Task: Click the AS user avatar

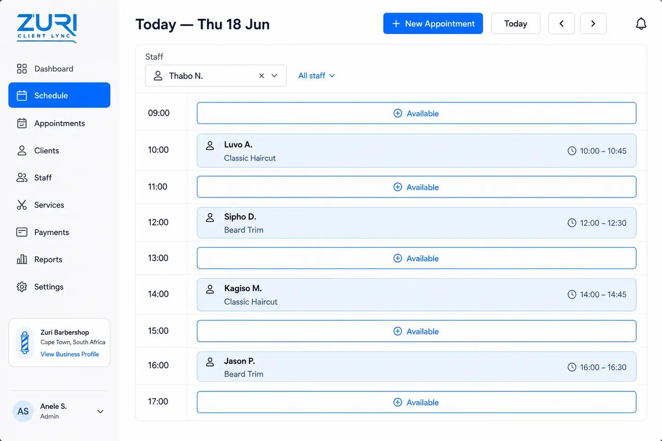Action: (23, 411)
